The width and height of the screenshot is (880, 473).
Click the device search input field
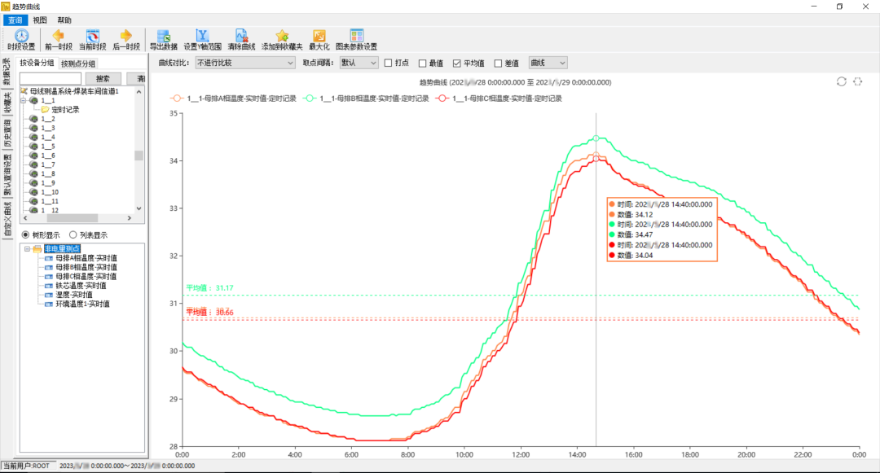[51, 79]
